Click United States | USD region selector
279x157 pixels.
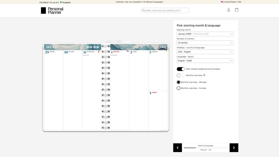click(x=231, y=2)
